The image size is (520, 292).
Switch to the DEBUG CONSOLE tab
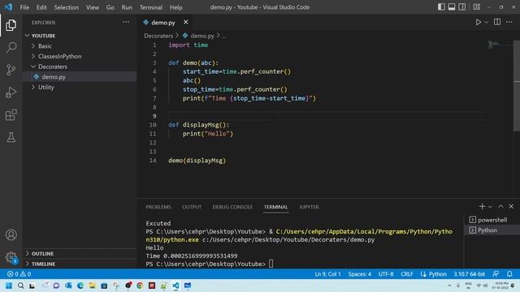coord(232,207)
